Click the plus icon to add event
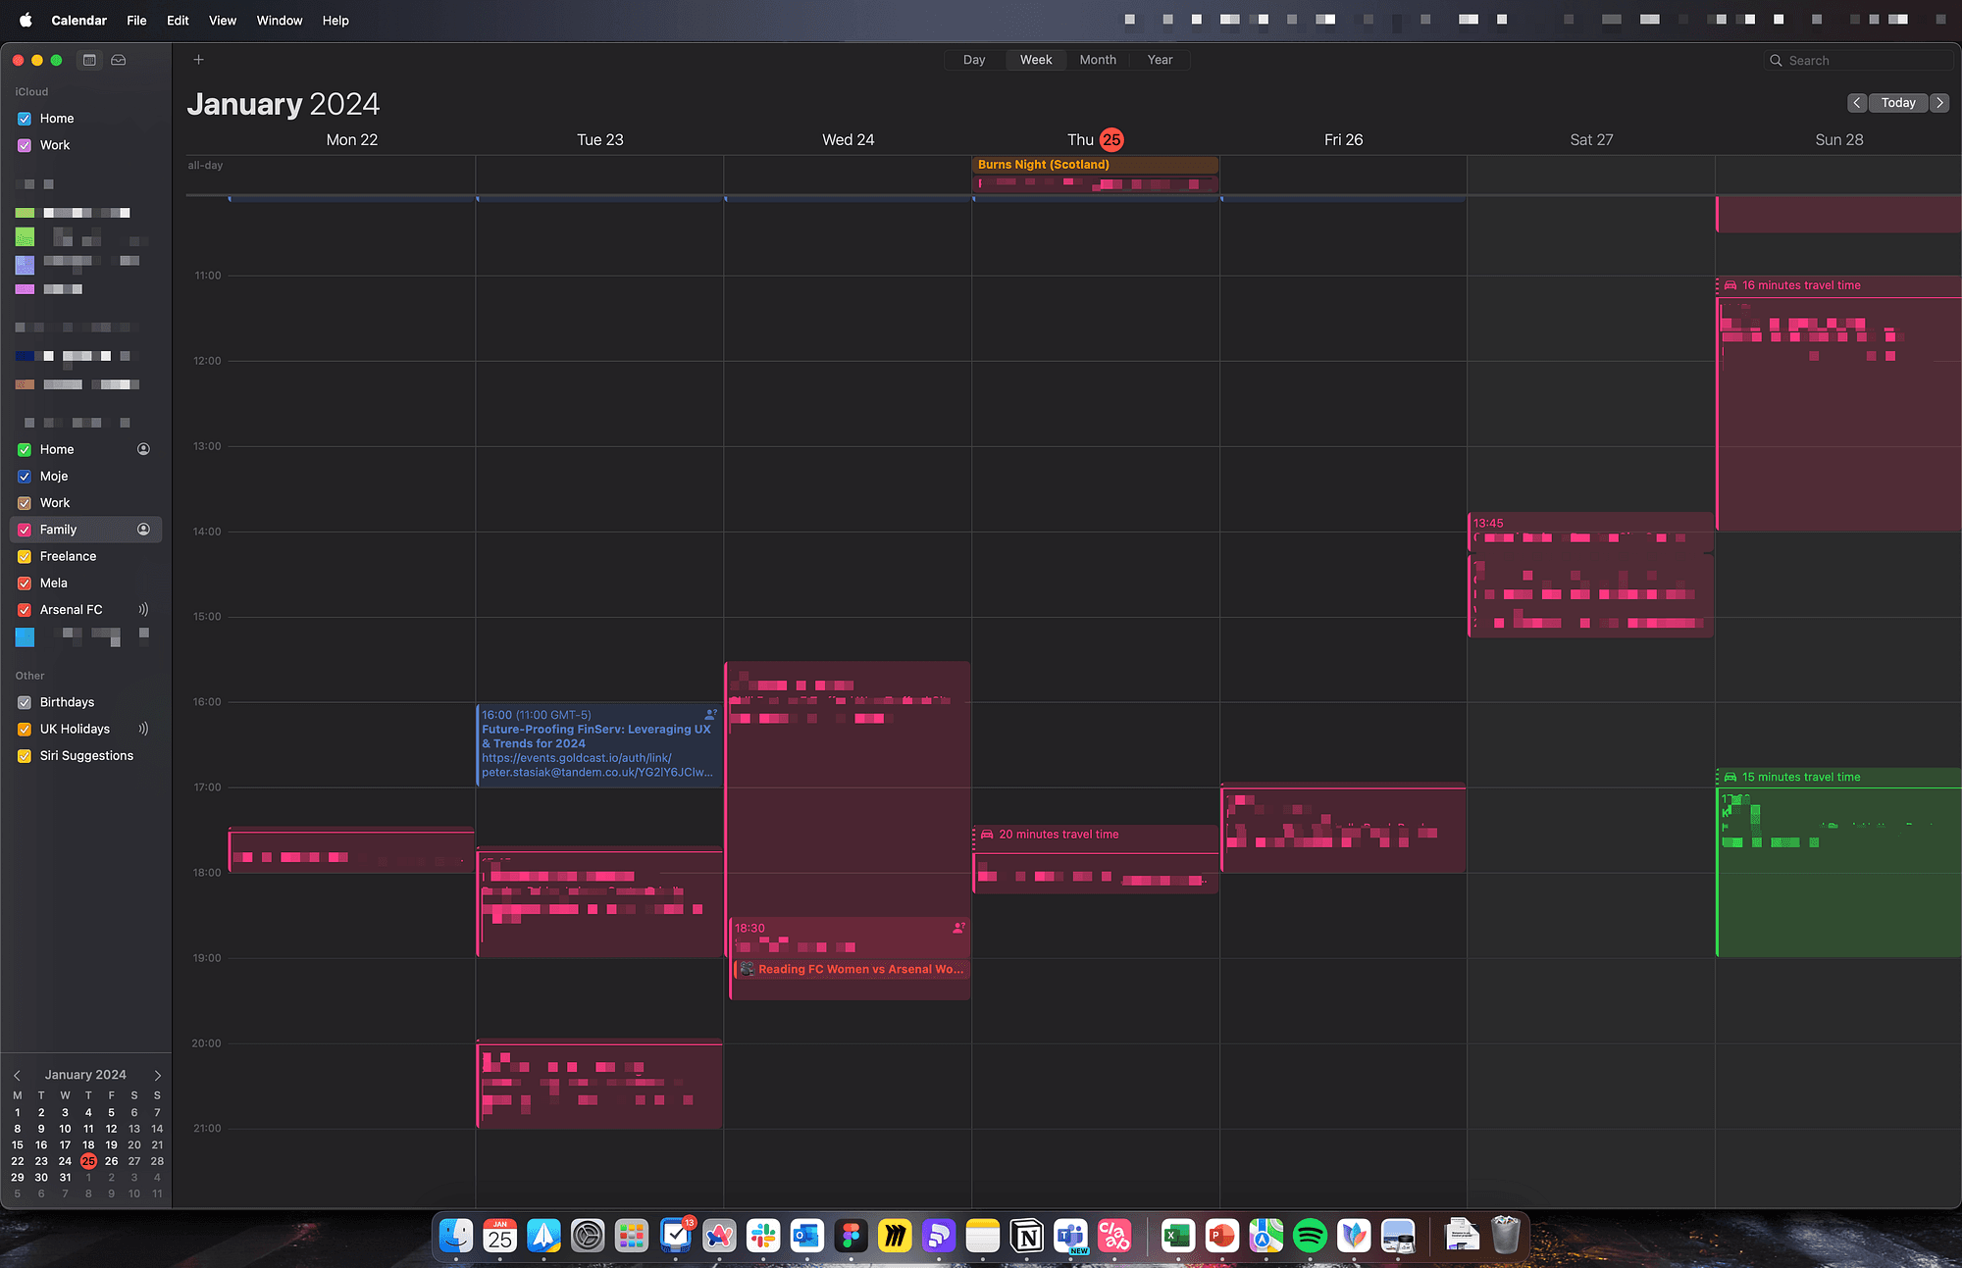 [x=198, y=60]
